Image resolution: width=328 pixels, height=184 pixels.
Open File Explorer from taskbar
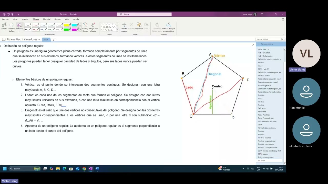[58, 169]
